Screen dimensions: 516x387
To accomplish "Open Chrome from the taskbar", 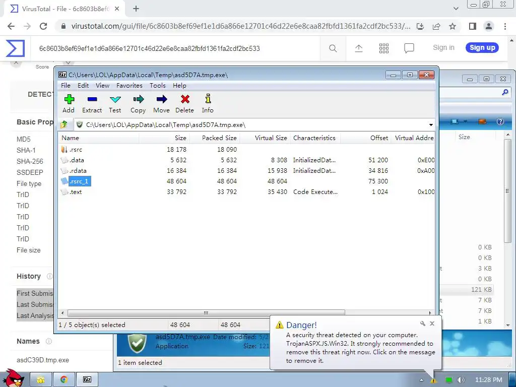I will [x=64, y=380].
